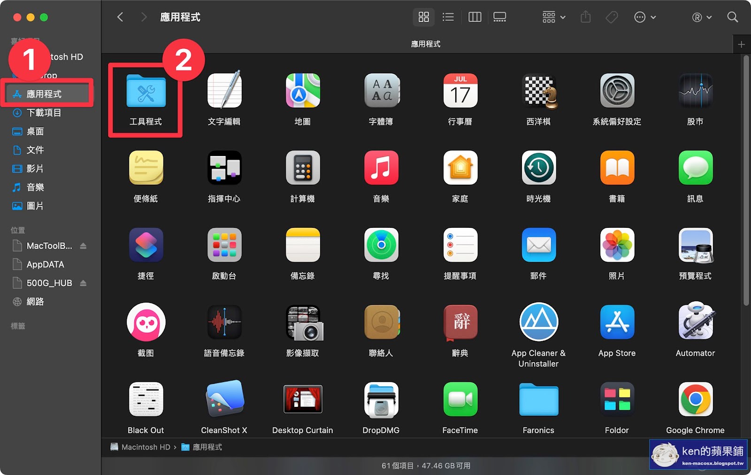Switch to gallery view
The image size is (751, 475).
tap(500, 17)
